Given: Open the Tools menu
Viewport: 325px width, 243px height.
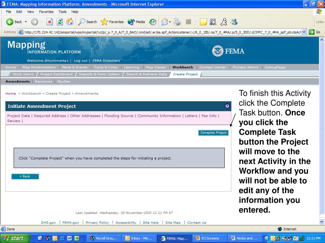Looking at the screenshot, I should click(x=63, y=12).
